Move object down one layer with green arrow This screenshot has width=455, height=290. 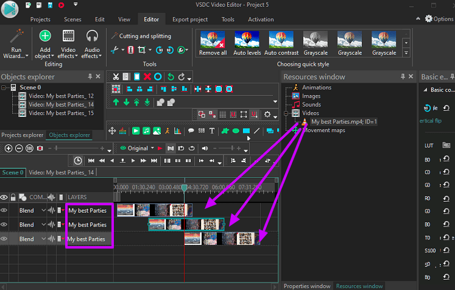127,102
